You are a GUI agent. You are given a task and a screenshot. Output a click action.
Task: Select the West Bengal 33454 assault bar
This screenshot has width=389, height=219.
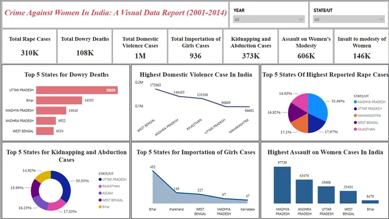tap(348, 197)
